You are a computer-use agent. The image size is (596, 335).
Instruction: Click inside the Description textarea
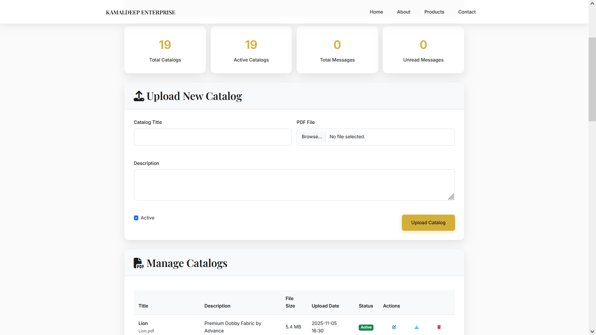click(295, 185)
